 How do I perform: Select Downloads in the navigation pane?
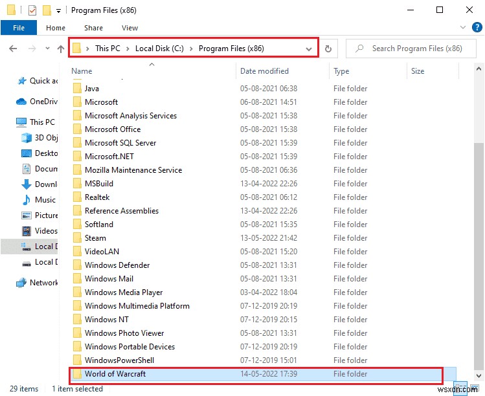(39, 184)
